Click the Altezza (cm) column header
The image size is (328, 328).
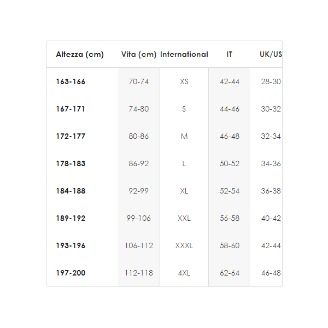(x=80, y=55)
